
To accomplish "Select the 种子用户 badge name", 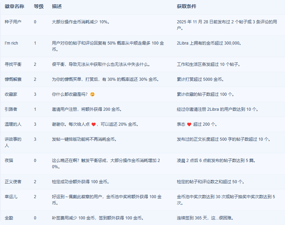I will click(x=13, y=22).
